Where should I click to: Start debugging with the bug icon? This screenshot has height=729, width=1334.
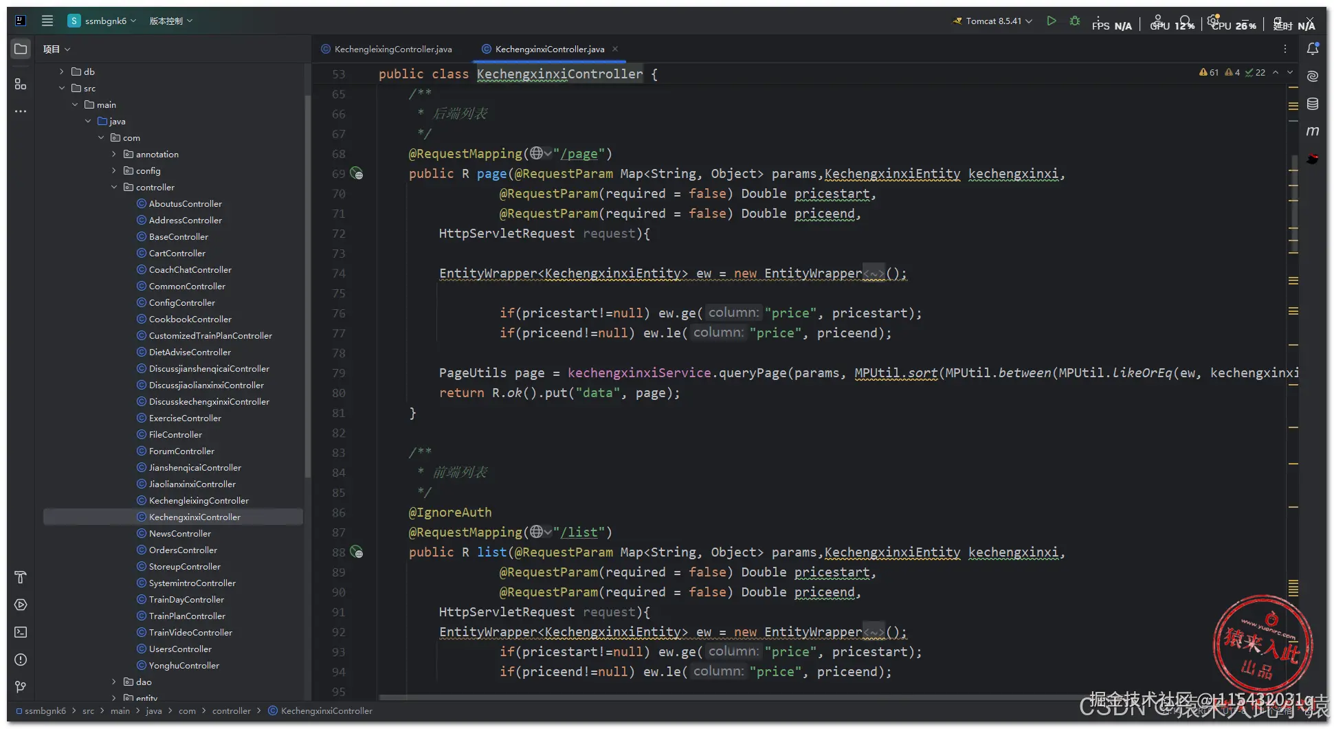[x=1075, y=21]
